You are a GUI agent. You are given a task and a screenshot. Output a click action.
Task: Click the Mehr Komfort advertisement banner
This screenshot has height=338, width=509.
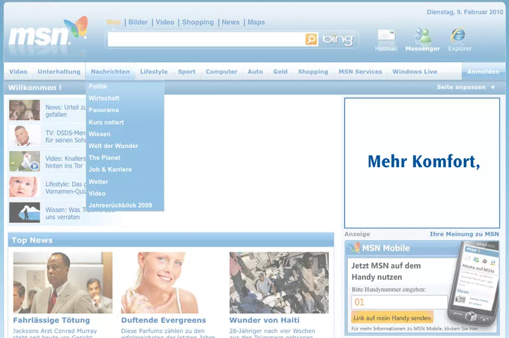click(422, 163)
